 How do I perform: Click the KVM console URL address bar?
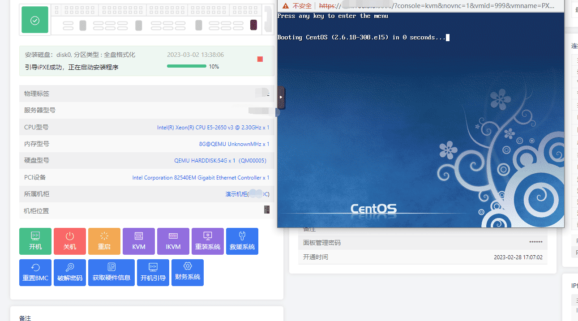coord(437,6)
